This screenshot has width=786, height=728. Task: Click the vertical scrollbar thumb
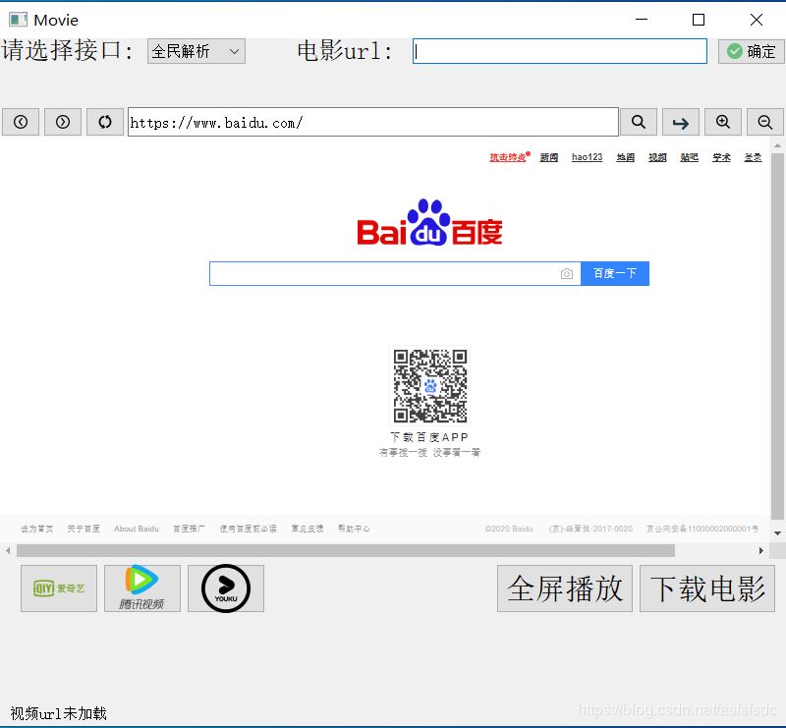[x=777, y=336]
